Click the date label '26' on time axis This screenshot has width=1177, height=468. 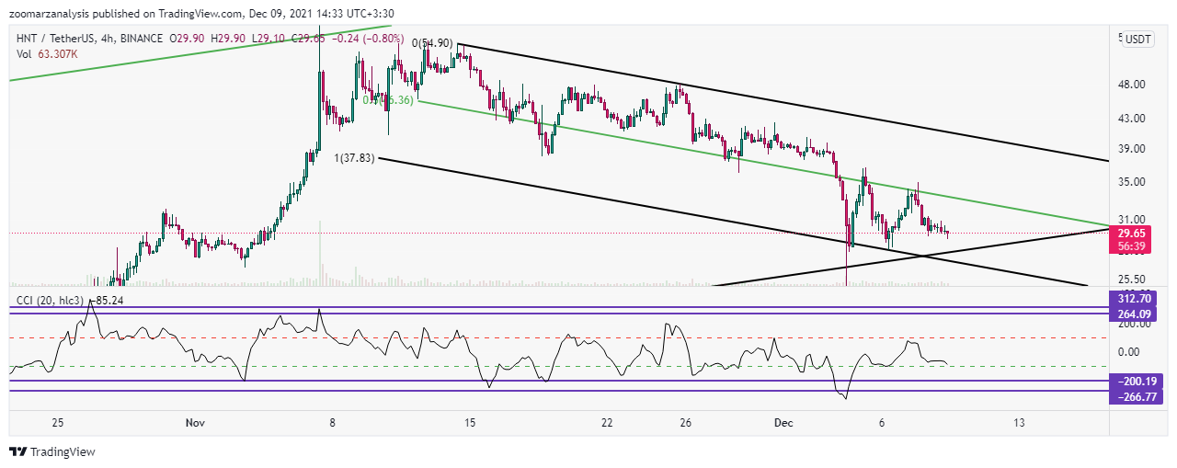click(686, 423)
